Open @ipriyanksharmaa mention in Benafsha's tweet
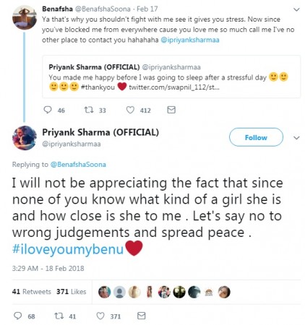Image resolution: width=305 pixels, height=325 pixels. click(x=190, y=40)
